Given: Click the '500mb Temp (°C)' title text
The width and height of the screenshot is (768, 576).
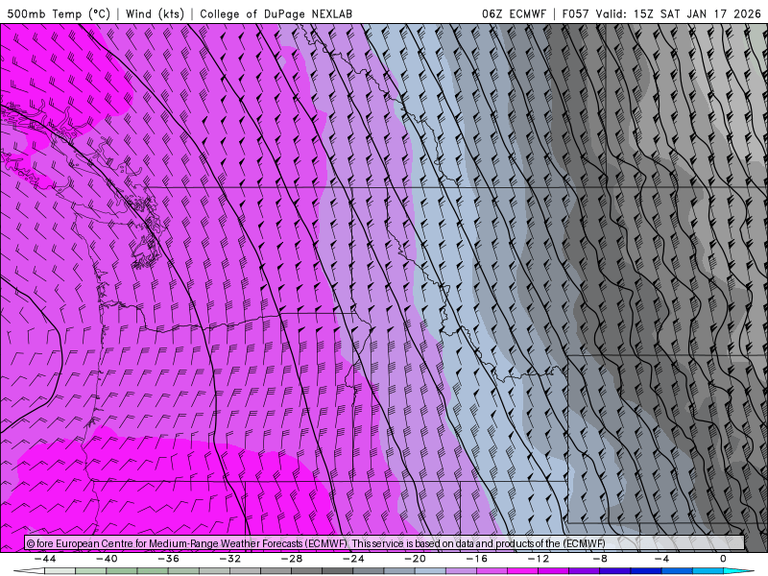Looking at the screenshot, I should (x=59, y=14).
